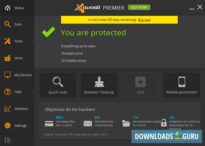Open the Settings gear icon

pos(7,125)
